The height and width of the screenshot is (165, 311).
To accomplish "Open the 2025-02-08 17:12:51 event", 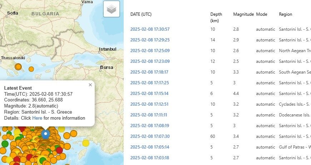I will (x=150, y=104).
